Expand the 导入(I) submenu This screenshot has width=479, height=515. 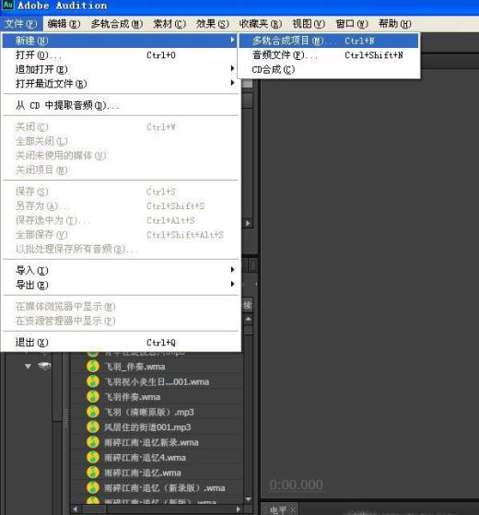(120, 270)
